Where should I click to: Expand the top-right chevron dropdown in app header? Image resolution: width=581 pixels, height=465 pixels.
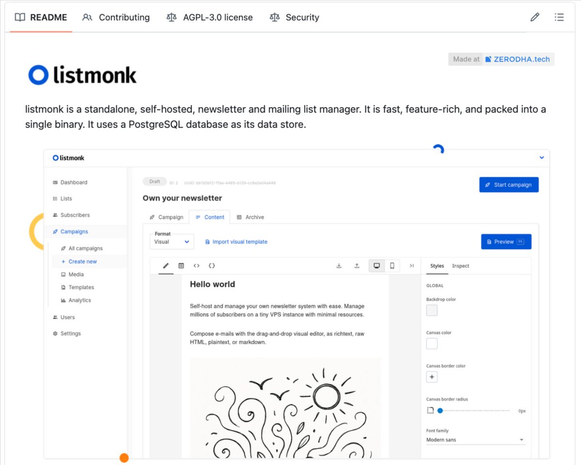(x=542, y=157)
